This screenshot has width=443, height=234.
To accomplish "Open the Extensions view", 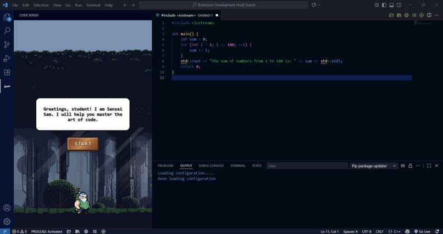I will [x=7, y=72].
